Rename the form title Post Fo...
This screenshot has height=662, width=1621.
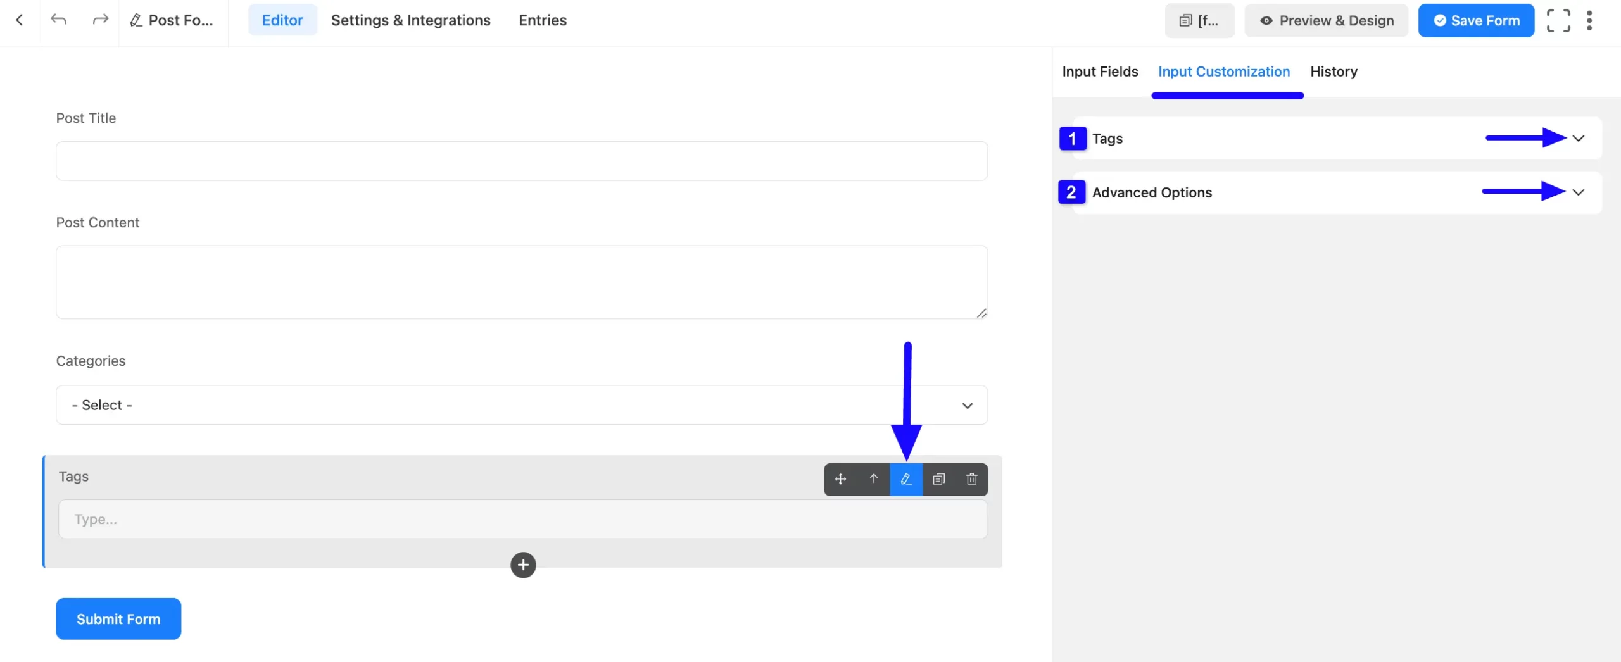172,20
